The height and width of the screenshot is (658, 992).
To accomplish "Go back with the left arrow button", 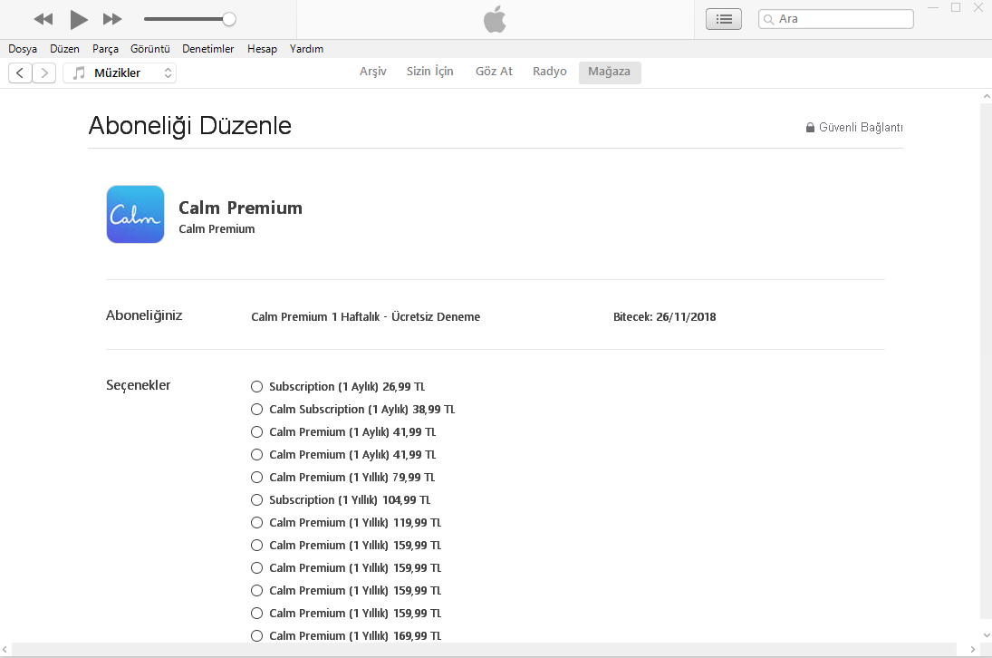I will click(20, 73).
